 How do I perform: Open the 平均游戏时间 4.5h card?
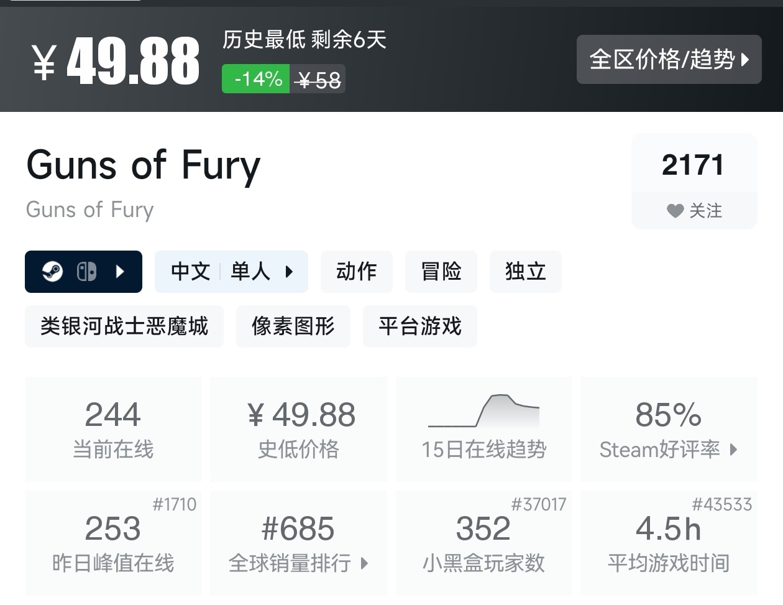[669, 543]
